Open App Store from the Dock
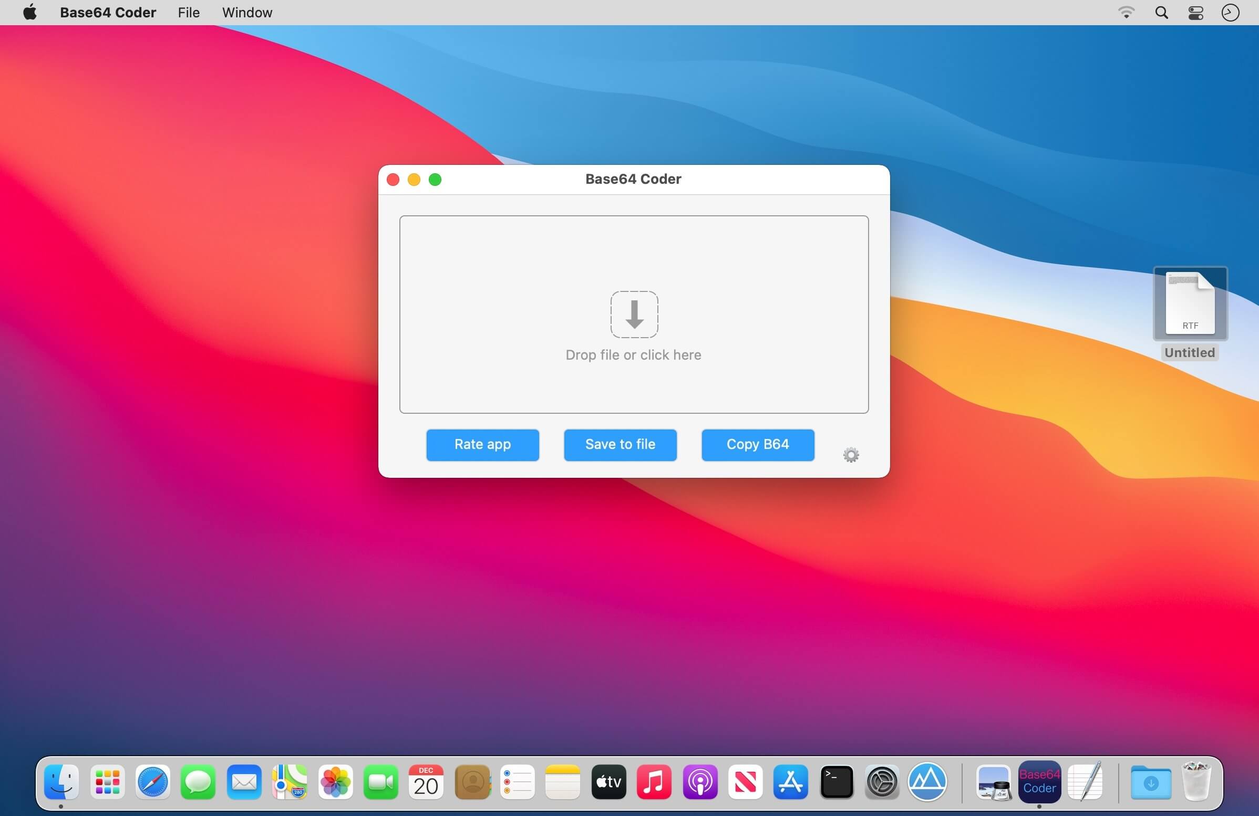This screenshot has width=1259, height=816. pyautogui.click(x=791, y=781)
